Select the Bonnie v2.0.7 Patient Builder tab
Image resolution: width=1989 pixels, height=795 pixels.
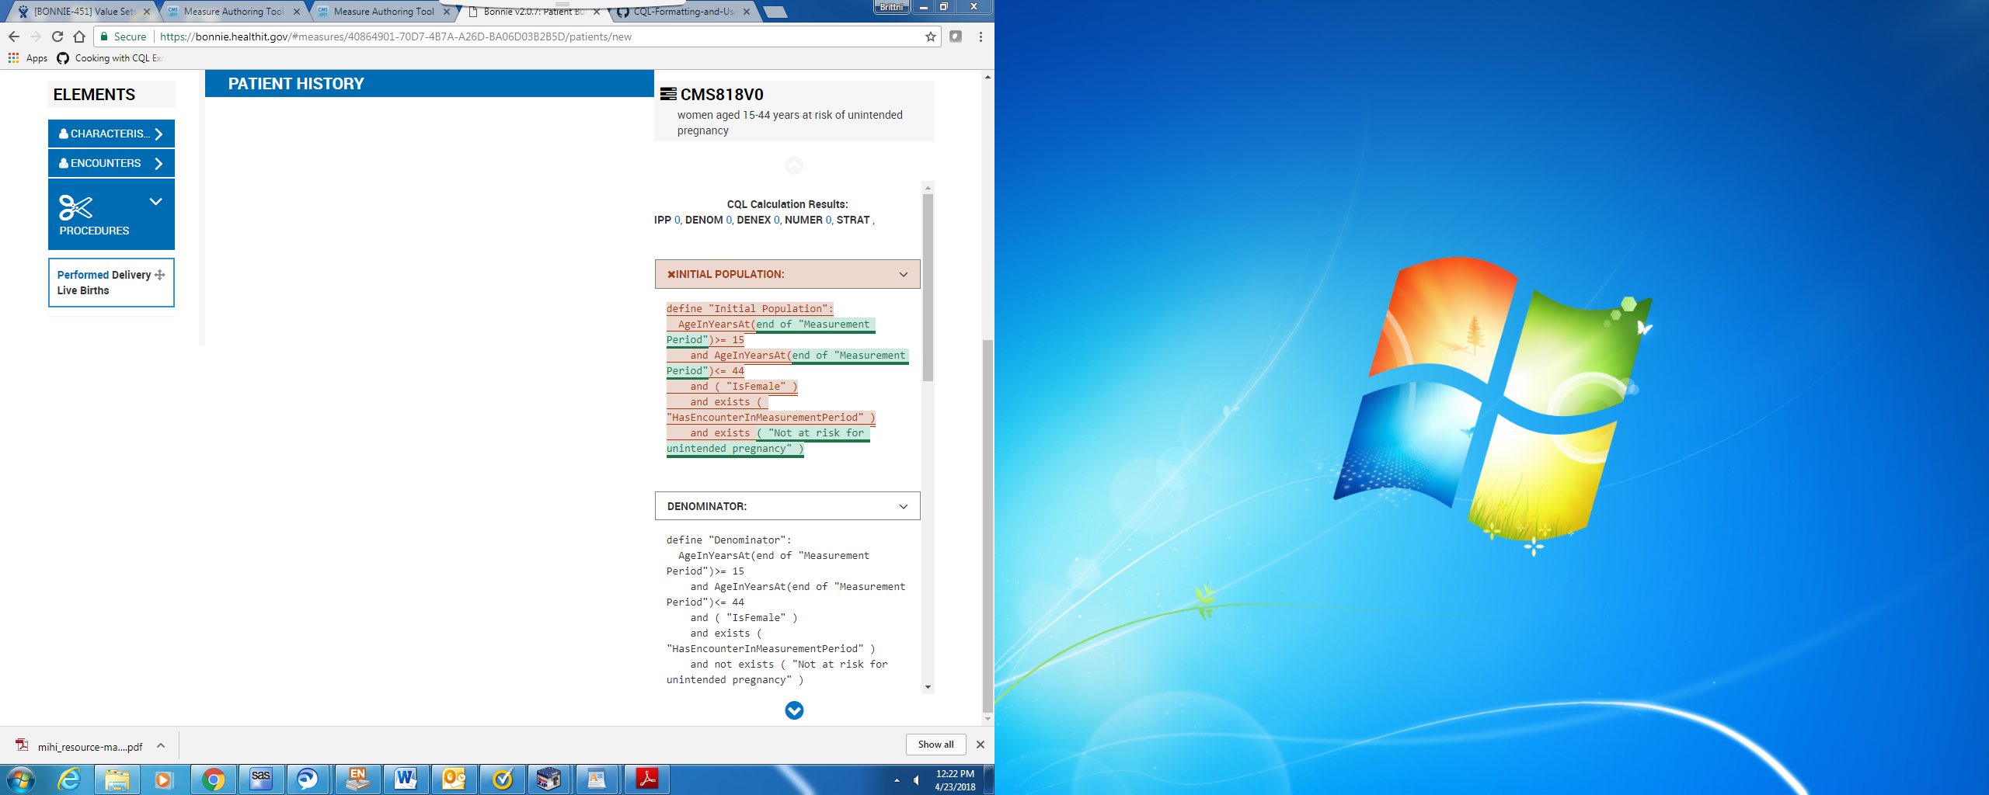pos(533,12)
